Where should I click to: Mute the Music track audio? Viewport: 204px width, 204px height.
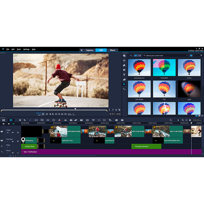[x=13, y=153]
